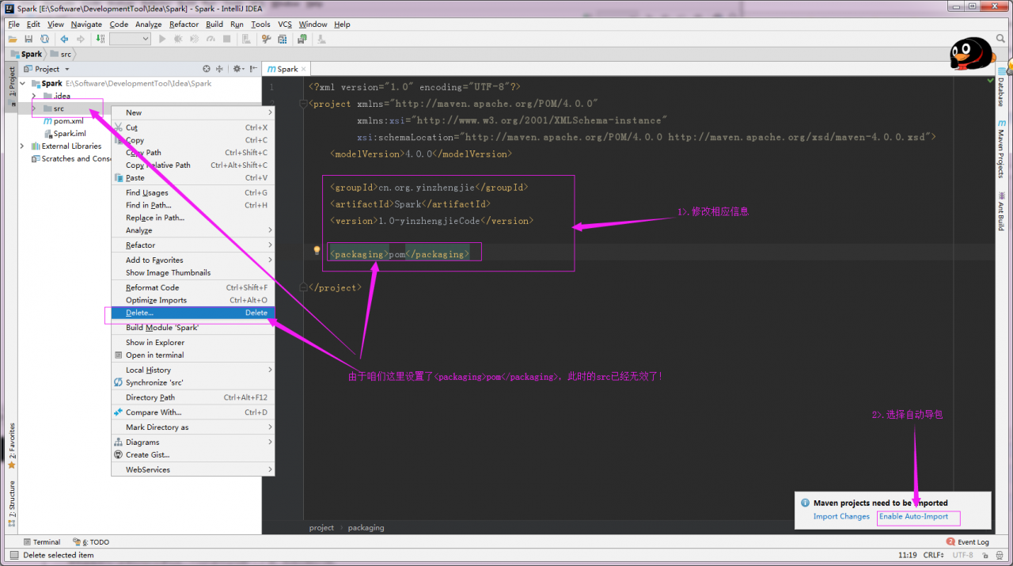This screenshot has height=566, width=1013.
Task: Expand the .idea folder in the tree
Action: pos(33,96)
